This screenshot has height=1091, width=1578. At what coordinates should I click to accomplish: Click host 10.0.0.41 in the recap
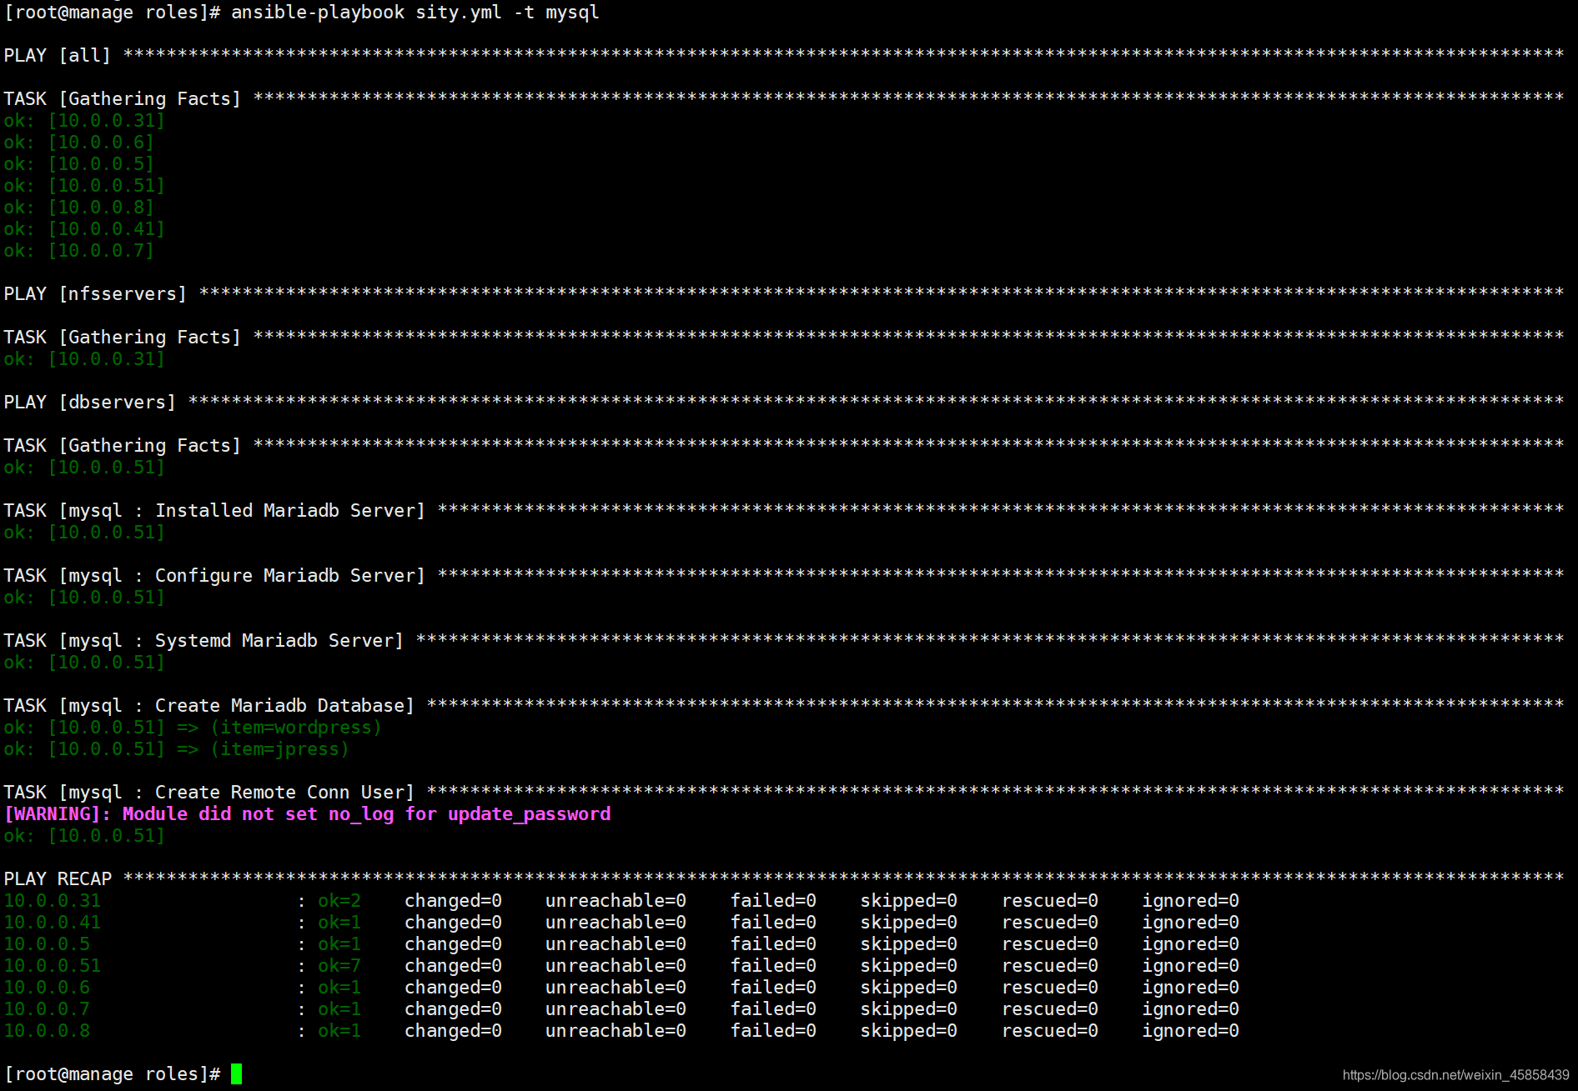(x=52, y=922)
